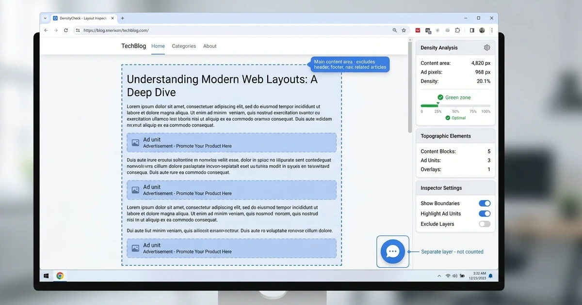Click the page vertical scrollbar

point(410,87)
